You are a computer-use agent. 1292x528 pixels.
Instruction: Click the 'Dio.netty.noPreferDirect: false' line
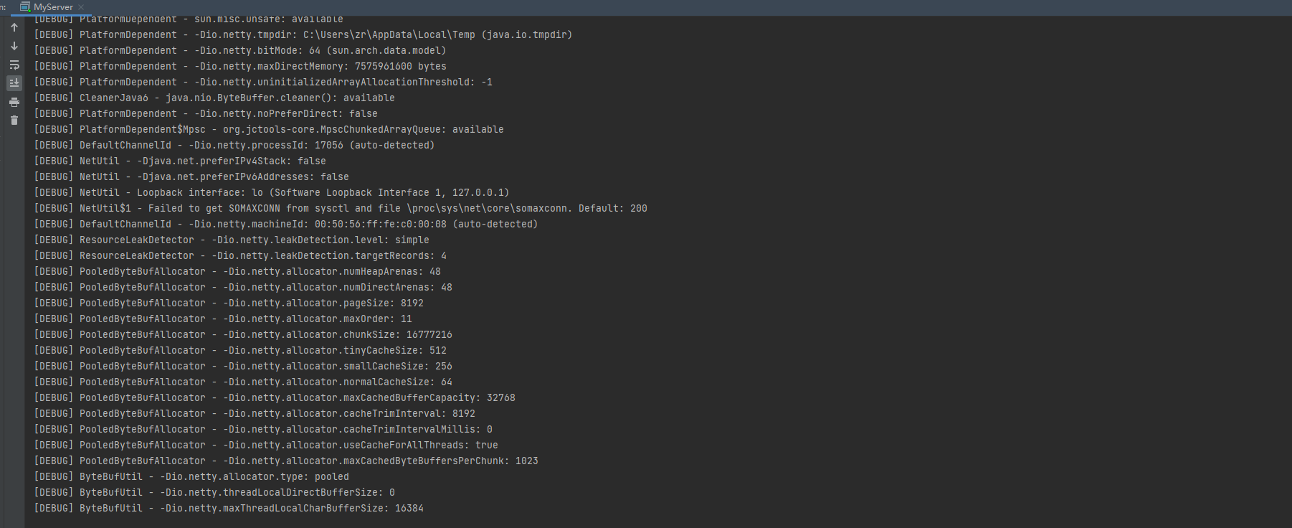(206, 113)
